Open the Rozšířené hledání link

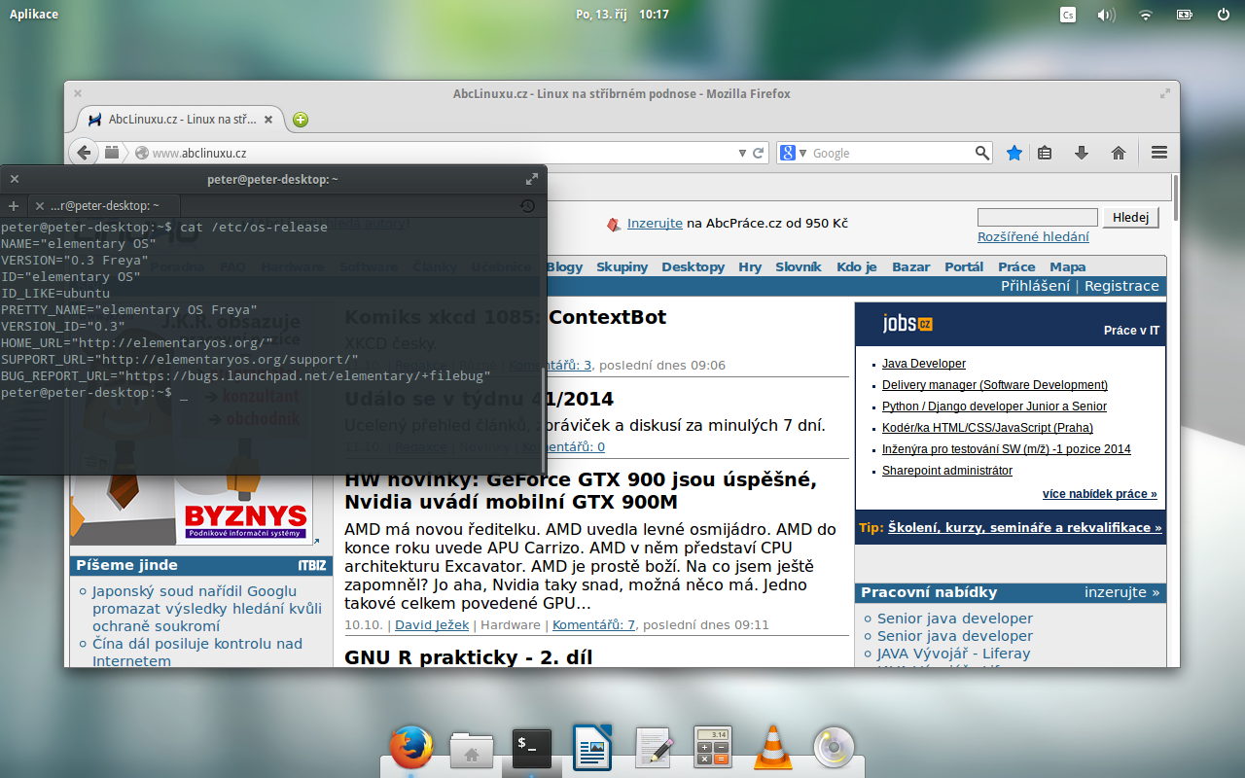1033,236
